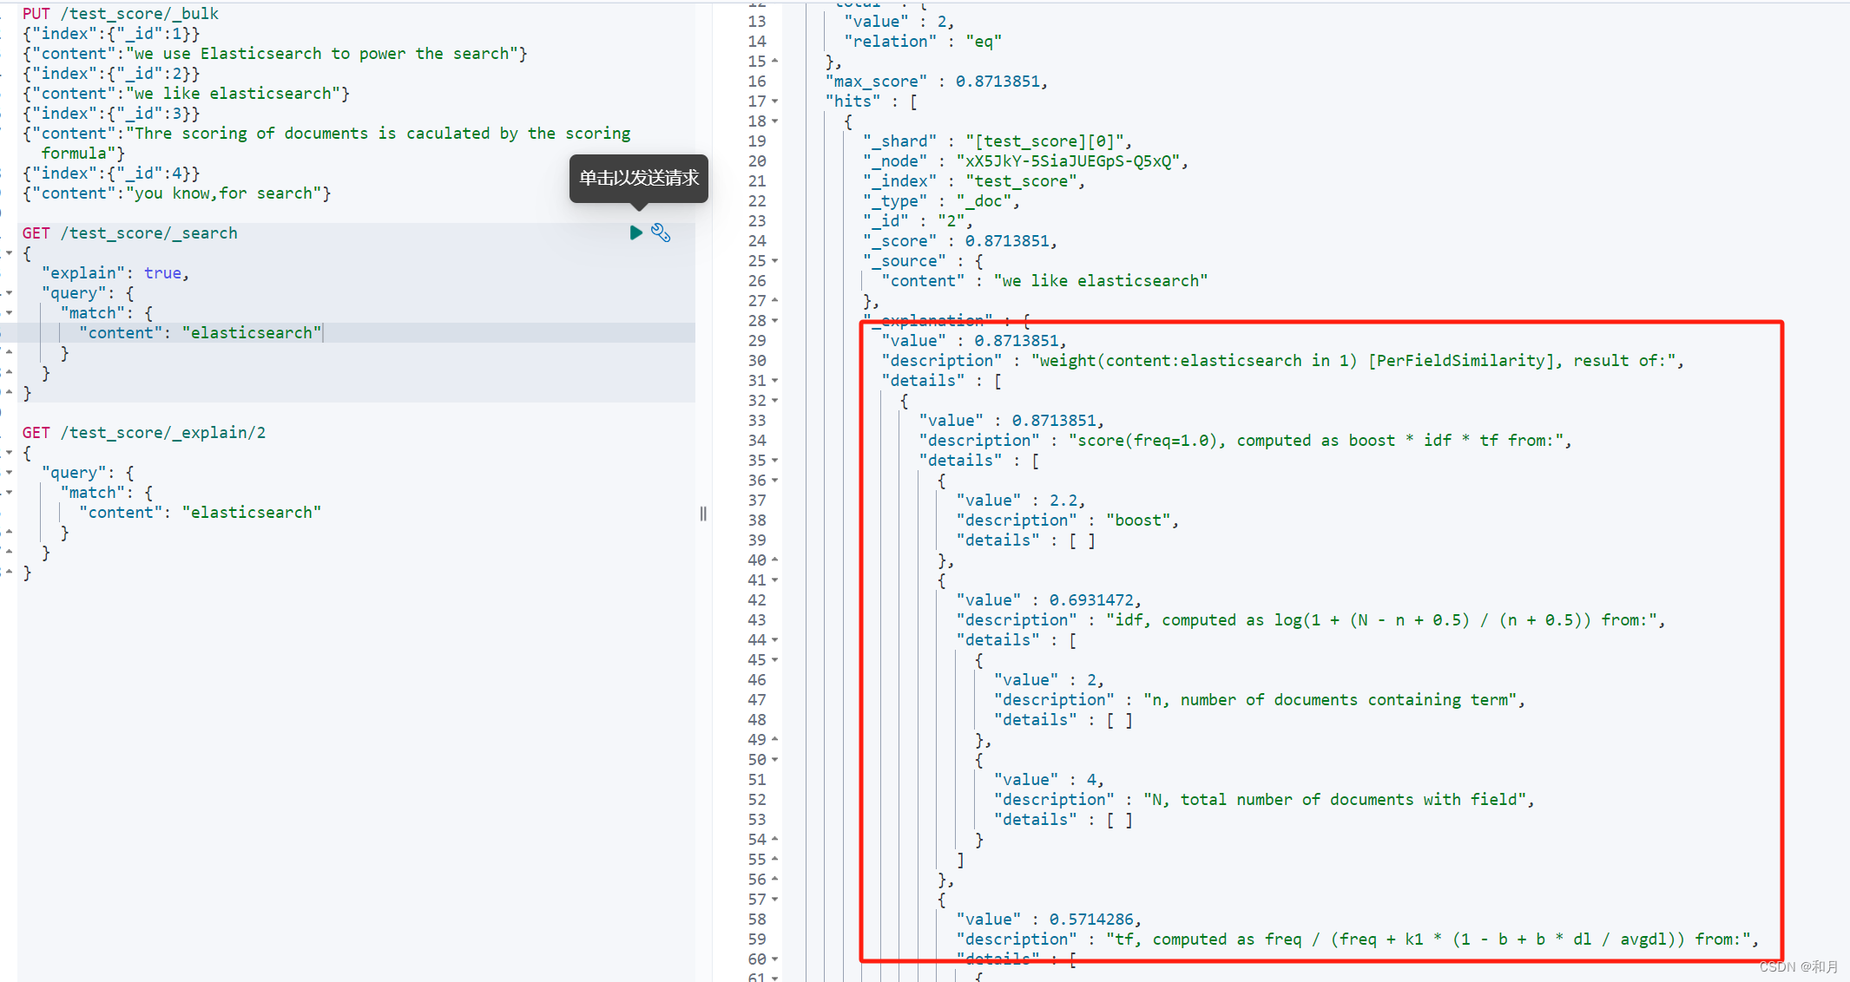Collapse the tf block on line 57
The width and height of the screenshot is (1850, 982).
(774, 900)
